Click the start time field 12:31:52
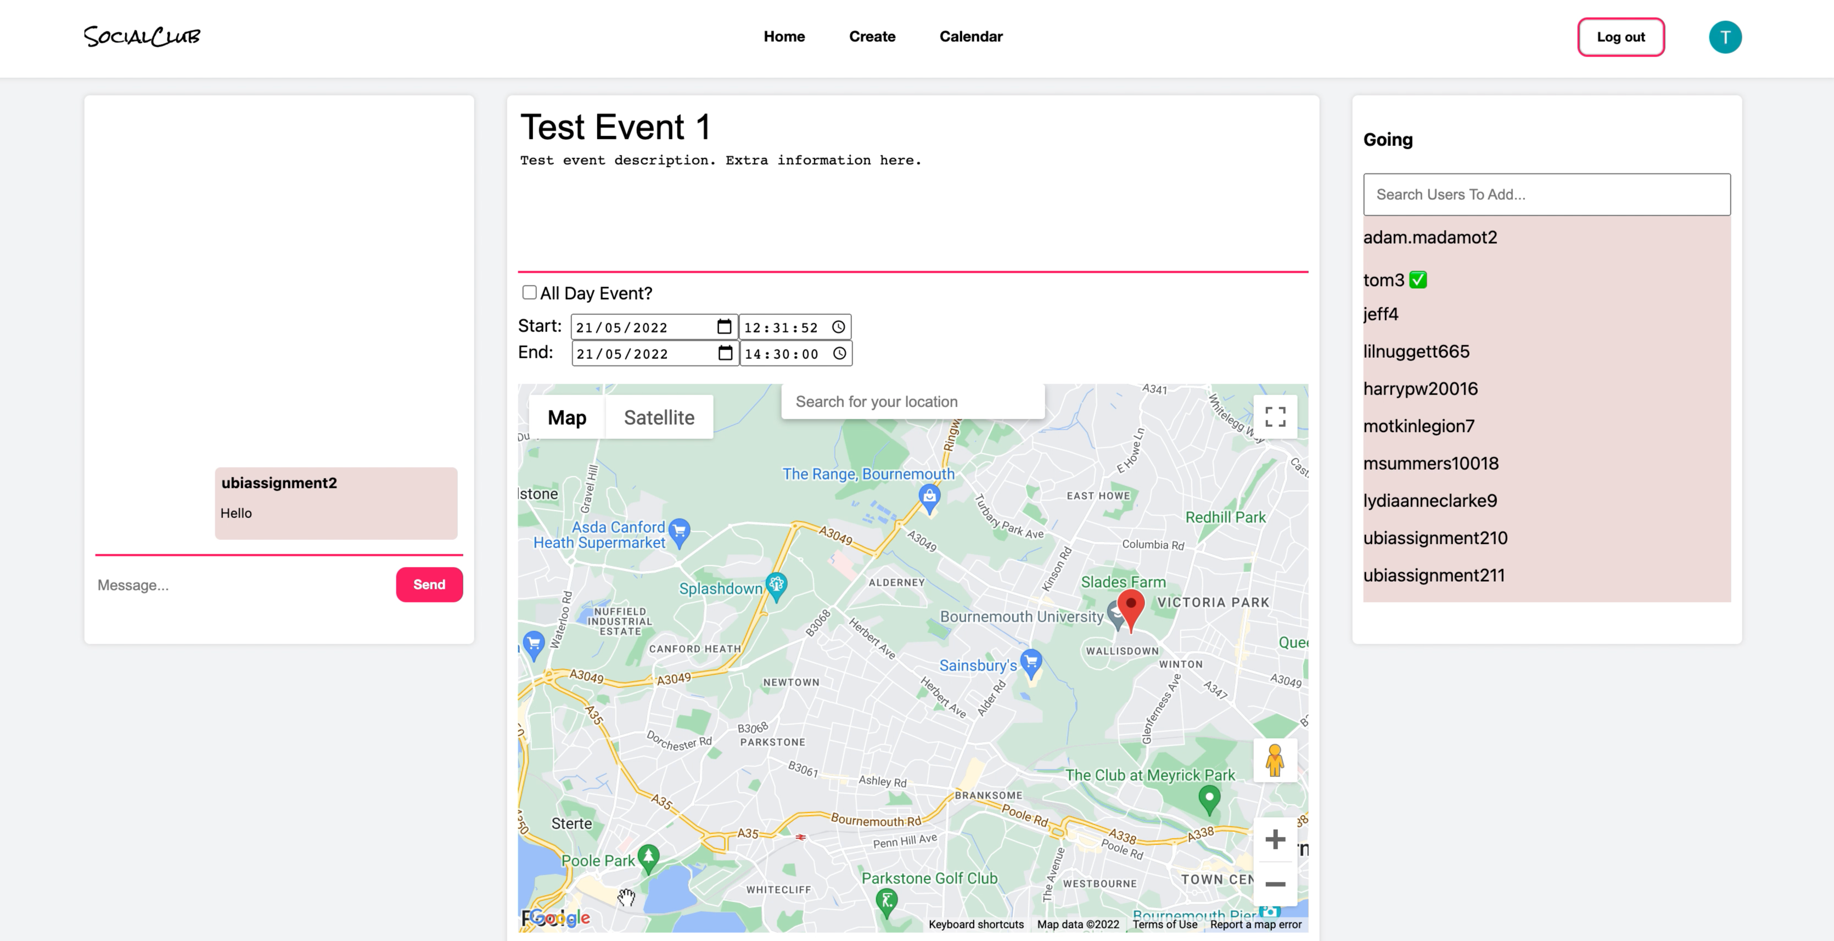The width and height of the screenshot is (1834, 941). (794, 326)
